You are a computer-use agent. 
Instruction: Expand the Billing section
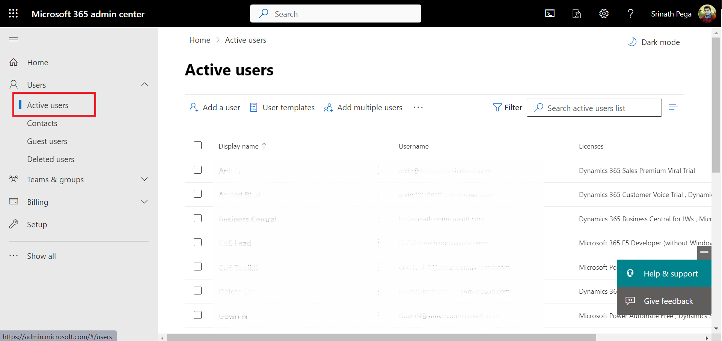click(145, 202)
